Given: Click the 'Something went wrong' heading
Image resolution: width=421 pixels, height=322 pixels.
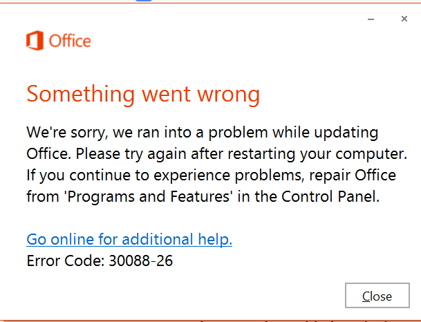Looking at the screenshot, I should pyautogui.click(x=143, y=93).
